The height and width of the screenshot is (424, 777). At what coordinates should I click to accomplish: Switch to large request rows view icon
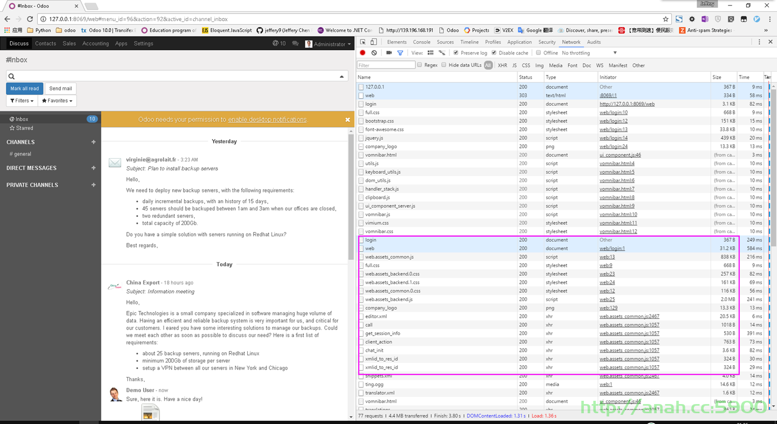(x=431, y=53)
